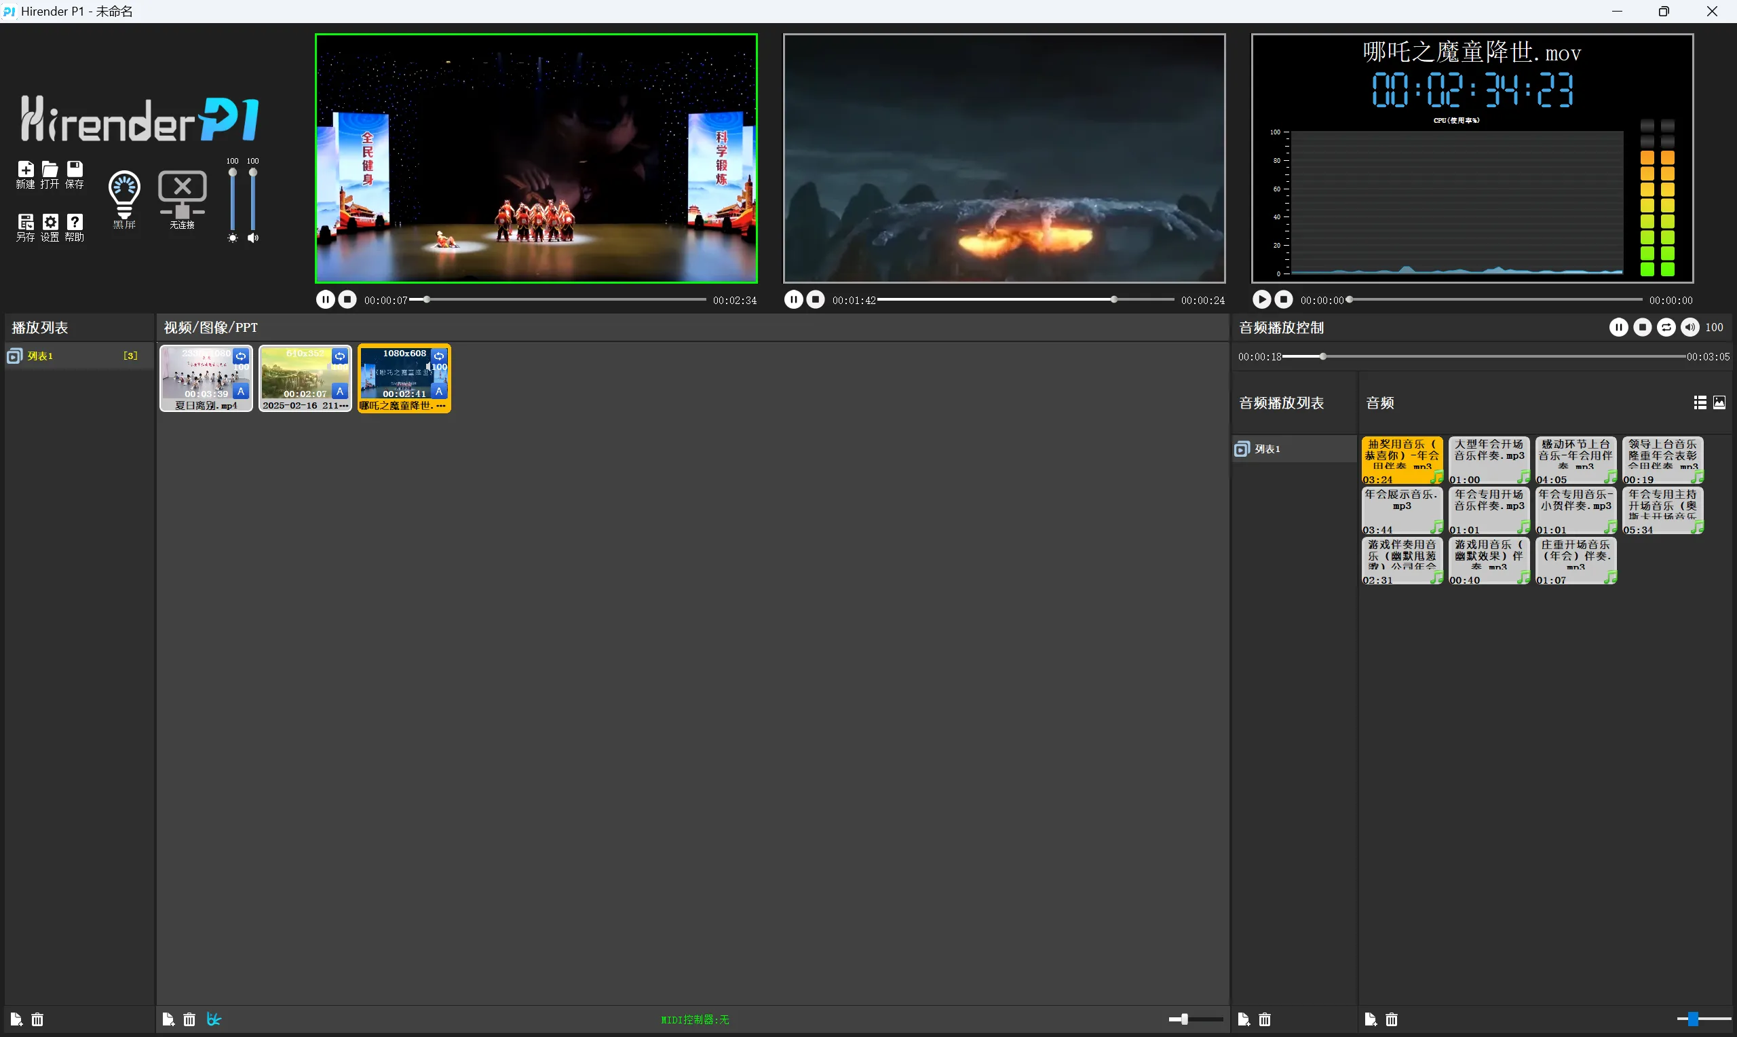
Task: Delete video item with media trash icon
Action: pyautogui.click(x=189, y=1019)
